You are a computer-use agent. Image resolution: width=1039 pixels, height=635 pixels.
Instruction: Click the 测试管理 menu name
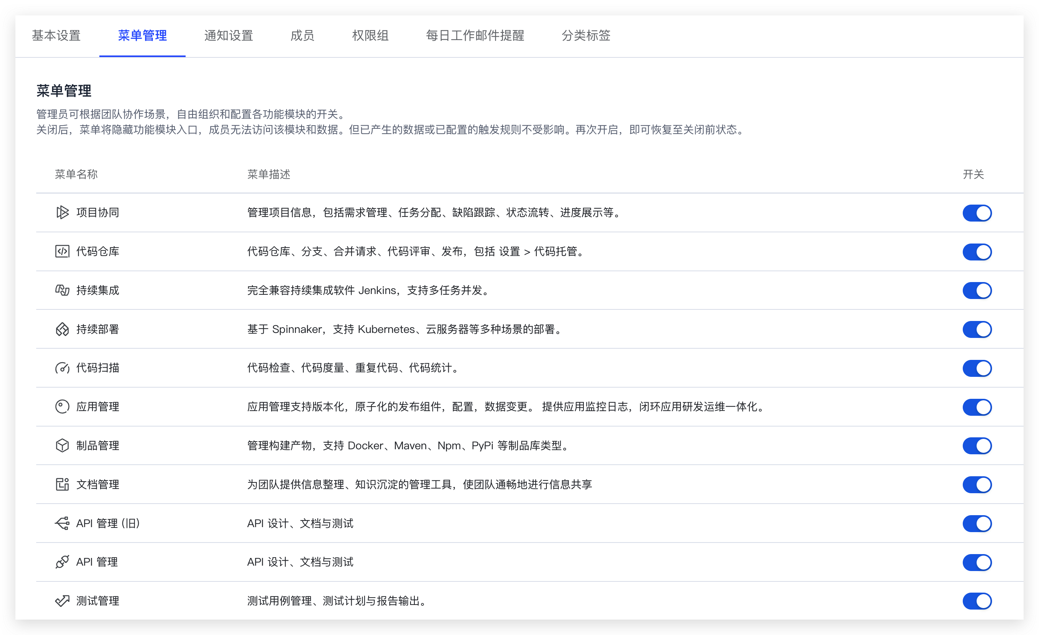click(x=98, y=601)
